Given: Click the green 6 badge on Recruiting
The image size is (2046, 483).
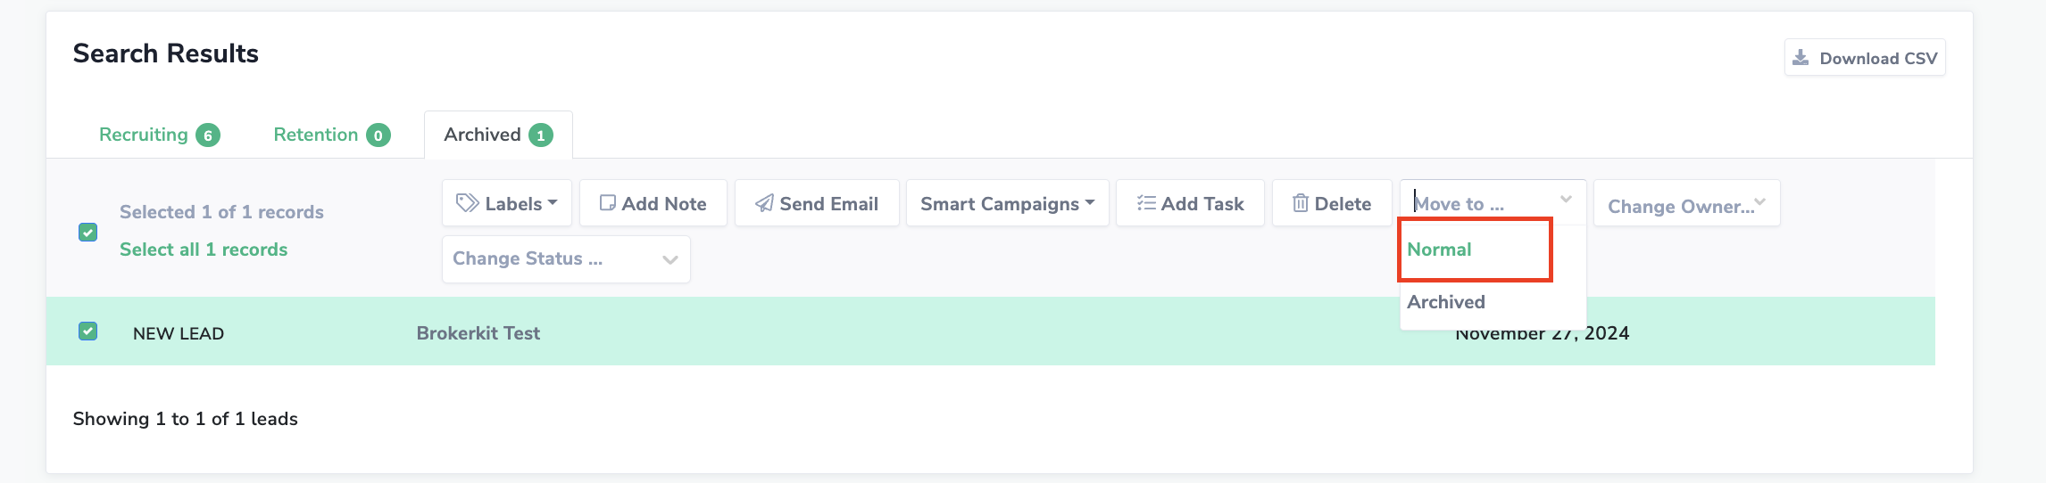Looking at the screenshot, I should [x=208, y=135].
